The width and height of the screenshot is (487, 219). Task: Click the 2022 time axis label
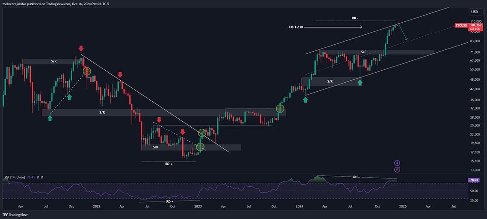pyautogui.click(x=97, y=206)
